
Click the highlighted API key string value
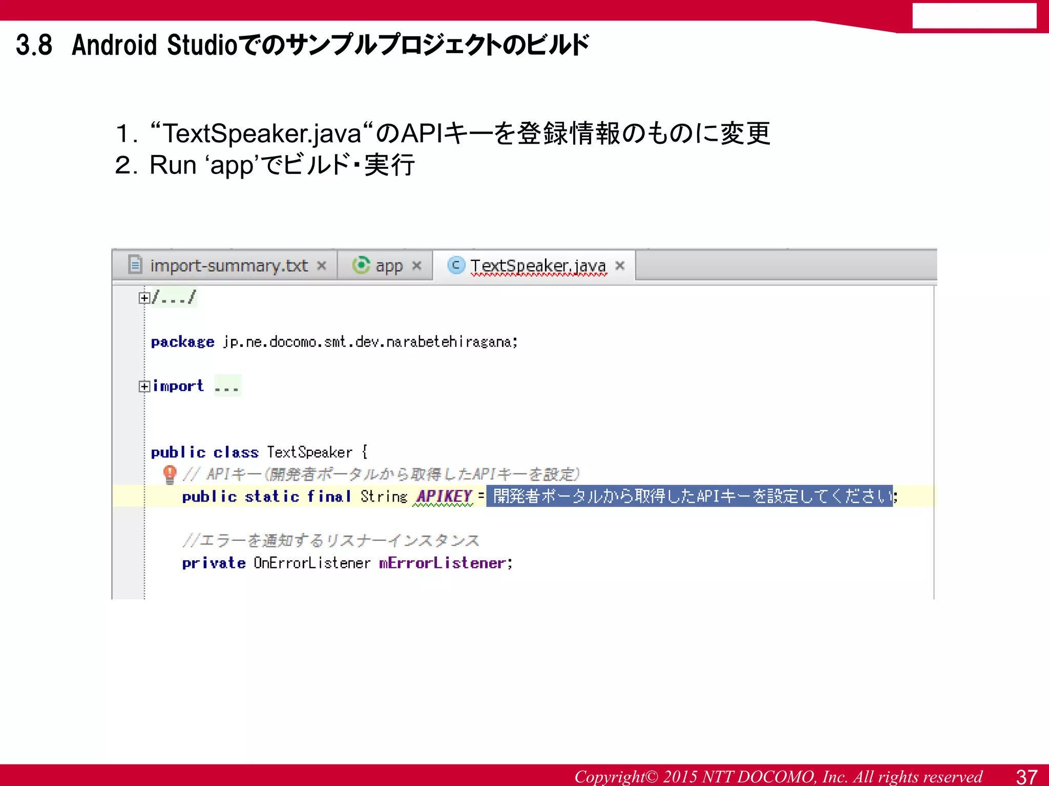point(689,496)
